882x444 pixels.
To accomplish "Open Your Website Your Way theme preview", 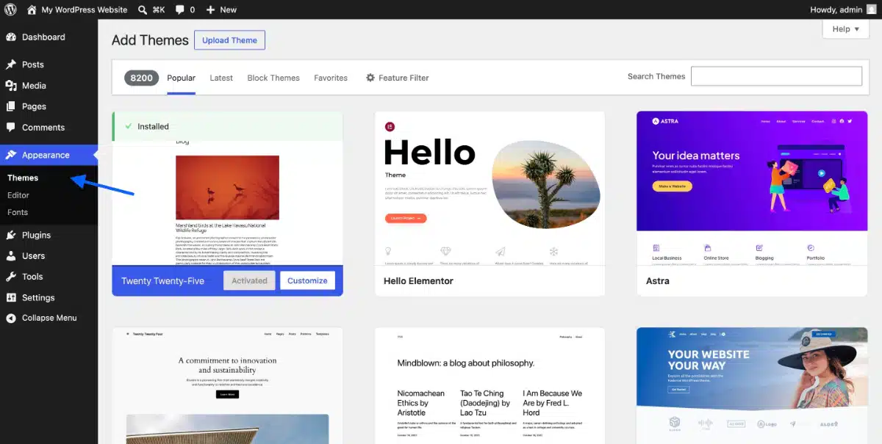I will click(x=752, y=385).
